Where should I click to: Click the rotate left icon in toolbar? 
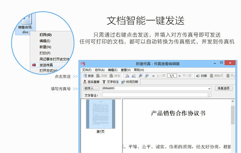pos(128,76)
